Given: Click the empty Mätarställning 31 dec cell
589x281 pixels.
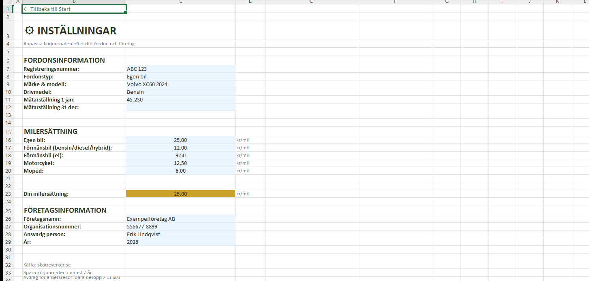Looking at the screenshot, I should pyautogui.click(x=180, y=107).
